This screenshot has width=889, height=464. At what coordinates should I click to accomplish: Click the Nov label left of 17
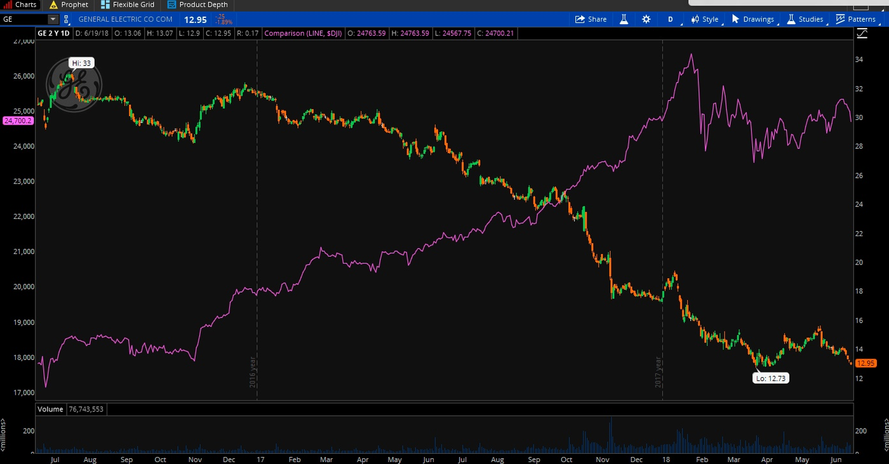pyautogui.click(x=195, y=459)
